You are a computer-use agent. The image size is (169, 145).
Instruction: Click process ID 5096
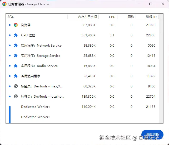[x=152, y=46]
